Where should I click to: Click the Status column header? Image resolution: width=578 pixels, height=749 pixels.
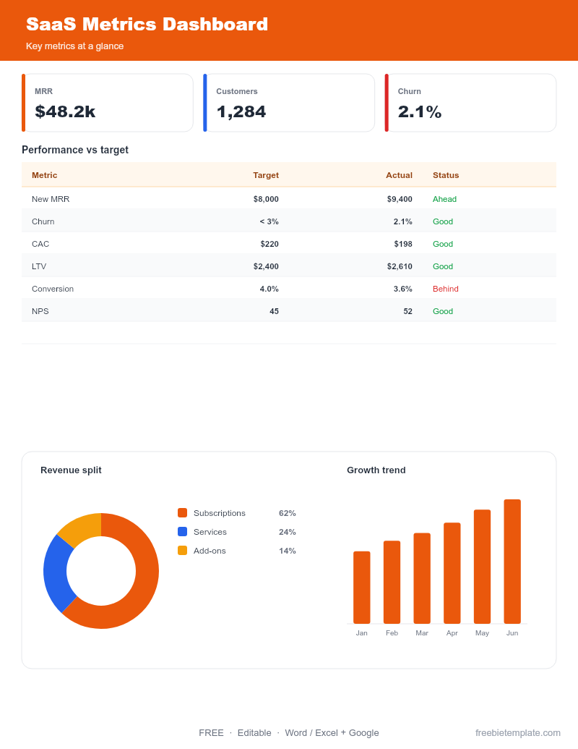(x=446, y=175)
